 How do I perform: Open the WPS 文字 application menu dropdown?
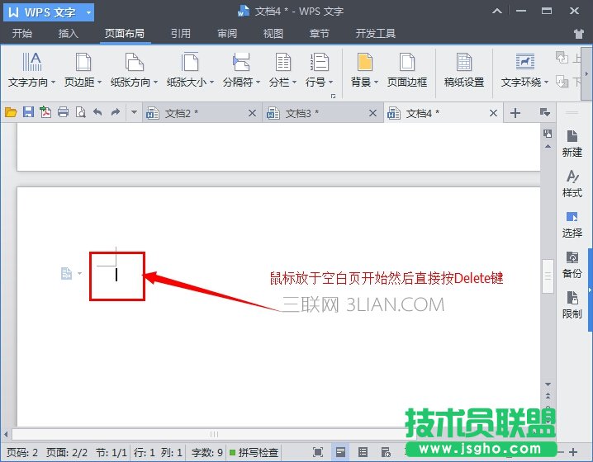[x=88, y=12]
